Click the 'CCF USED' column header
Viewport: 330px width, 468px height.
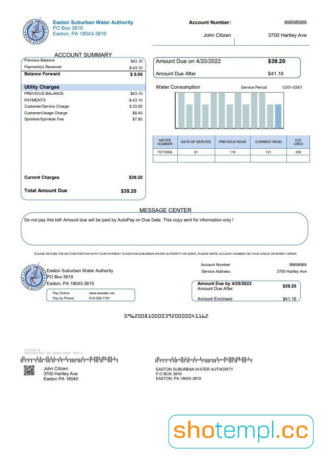298,142
